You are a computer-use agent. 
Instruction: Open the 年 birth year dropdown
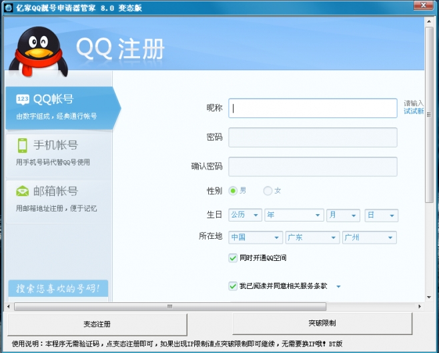click(294, 216)
